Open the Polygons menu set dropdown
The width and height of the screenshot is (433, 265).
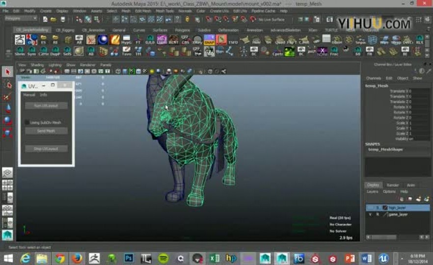click(x=21, y=19)
